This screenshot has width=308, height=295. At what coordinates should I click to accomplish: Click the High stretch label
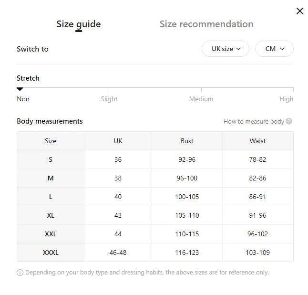point(286,99)
